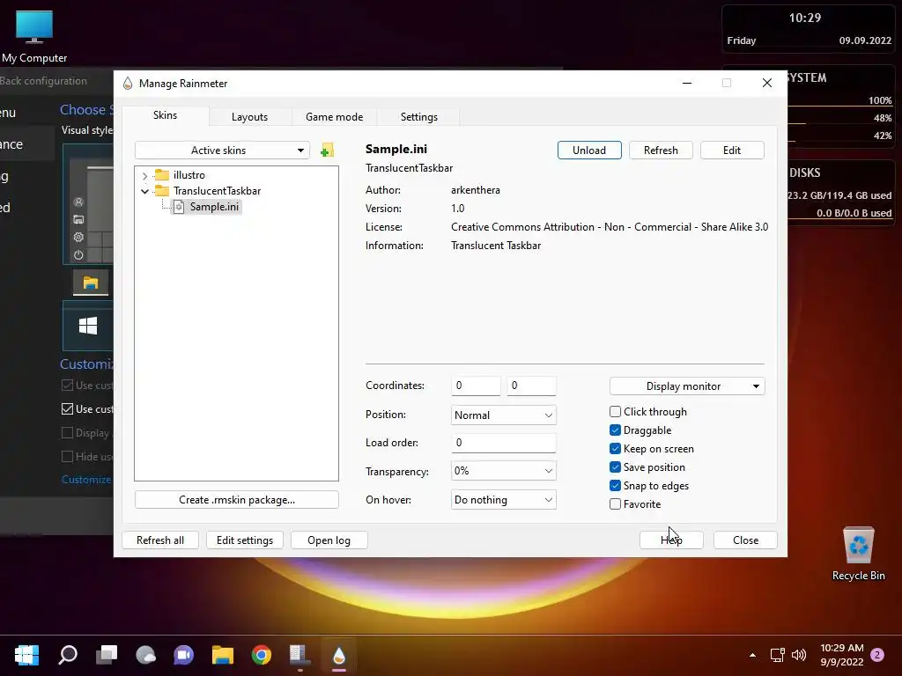902x676 pixels.
Task: Collapse the TranslucentTaskbar folder node
Action: tap(145, 191)
